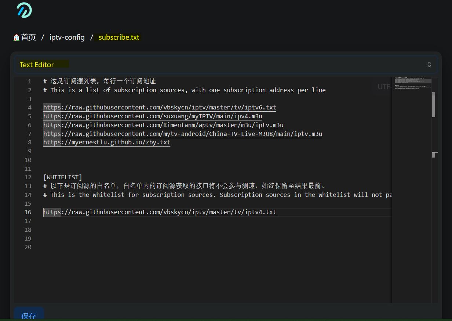
Task: Click line number 20 in gutter
Action: (x=28, y=247)
